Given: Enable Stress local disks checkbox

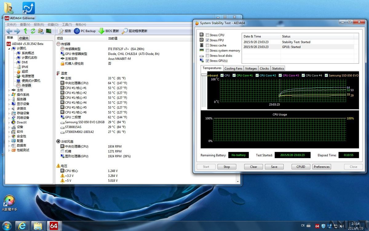Looking at the screenshot, I should pos(208,56).
